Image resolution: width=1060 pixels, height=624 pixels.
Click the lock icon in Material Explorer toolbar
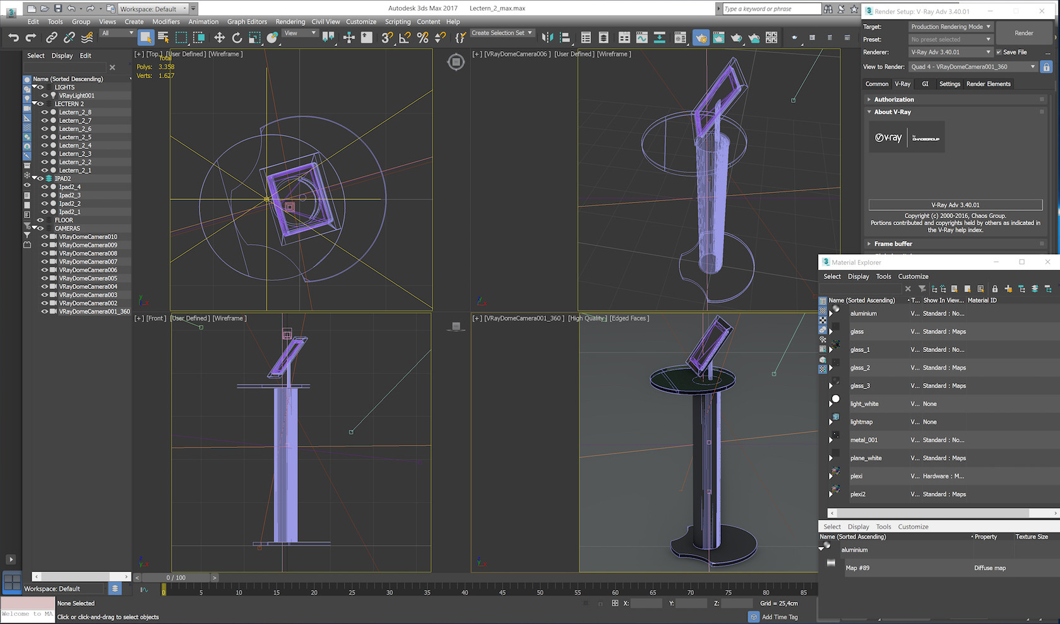tap(995, 288)
